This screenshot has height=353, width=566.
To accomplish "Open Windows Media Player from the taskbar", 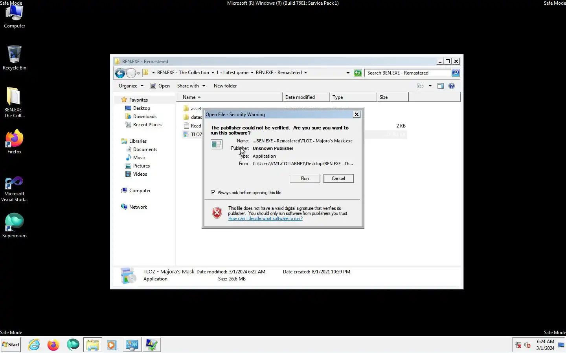I will 112,345.
